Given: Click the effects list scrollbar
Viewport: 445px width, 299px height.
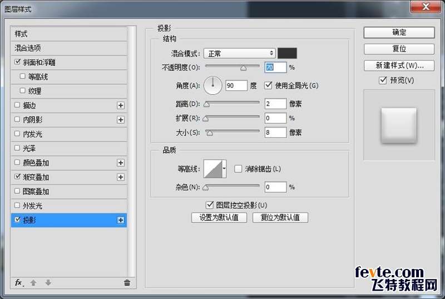Looking at the screenshot, I should 131,151.
